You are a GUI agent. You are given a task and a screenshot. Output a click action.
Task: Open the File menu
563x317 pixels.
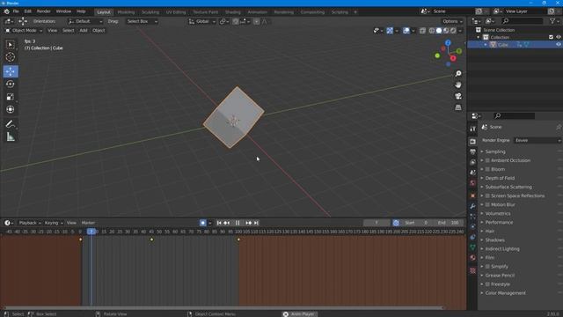pos(16,11)
